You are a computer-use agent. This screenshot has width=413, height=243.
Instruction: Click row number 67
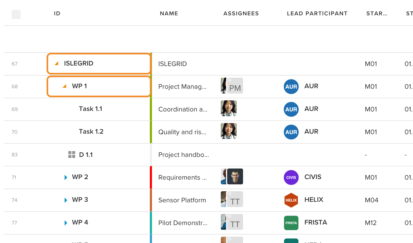pyautogui.click(x=15, y=64)
